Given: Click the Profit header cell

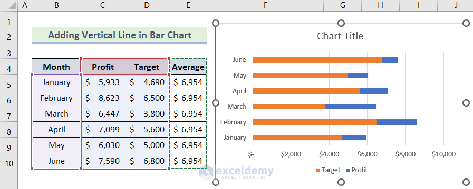Looking at the screenshot, I should pyautogui.click(x=103, y=66).
